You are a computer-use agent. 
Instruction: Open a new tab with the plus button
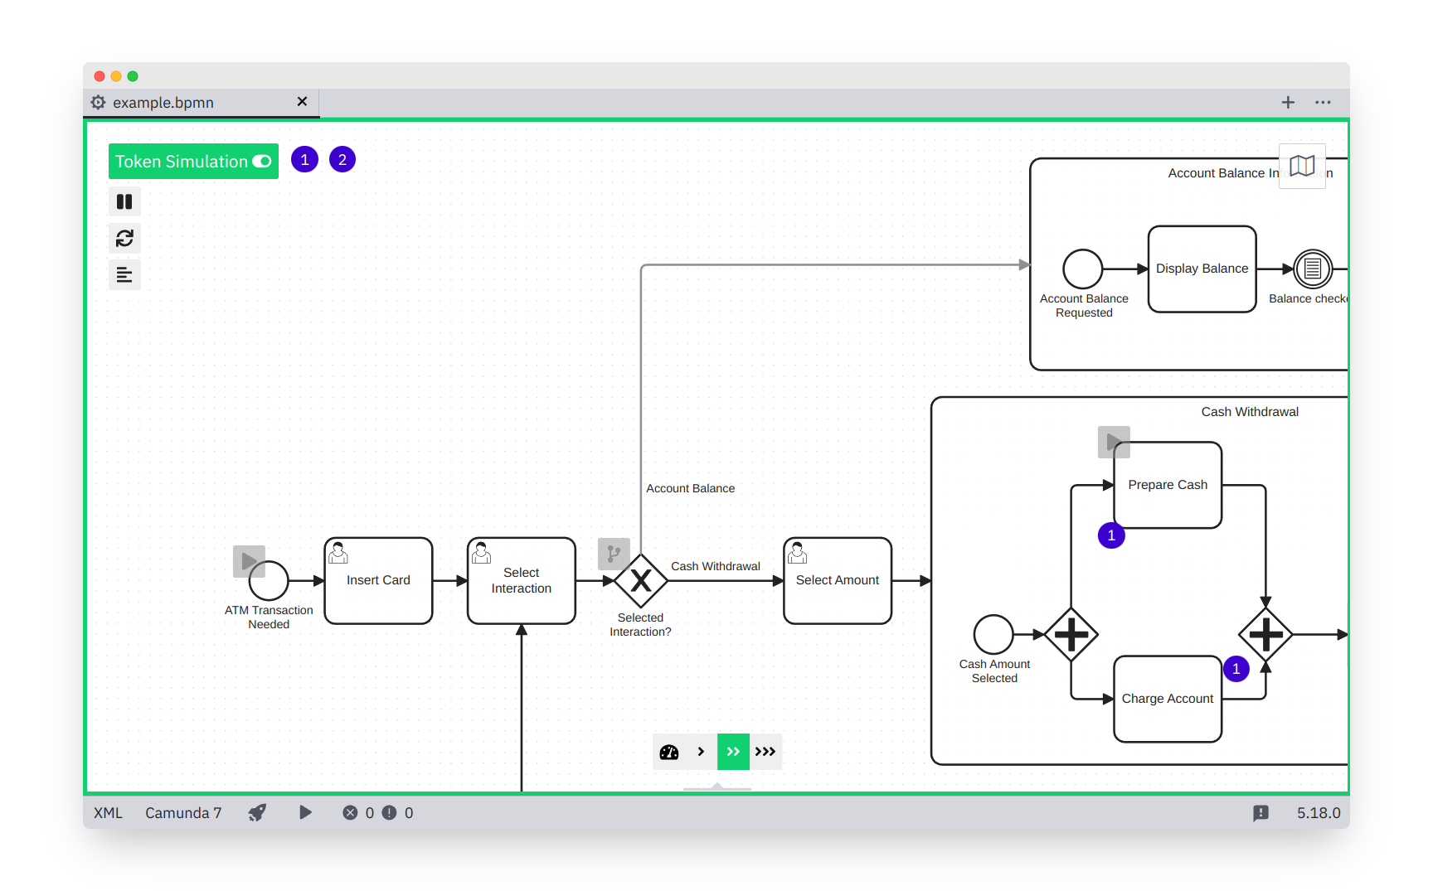click(1288, 102)
